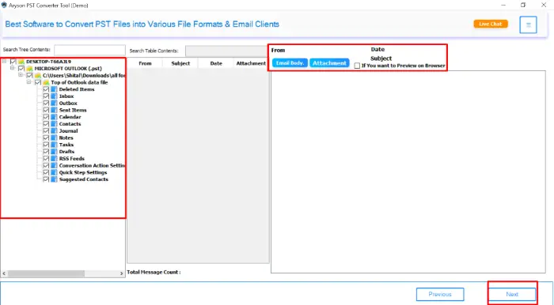Image resolution: width=554 pixels, height=305 pixels.
Task: Uncheck the MICROSOFT OUTLOOK (.pst) checkbox
Action: [21, 69]
